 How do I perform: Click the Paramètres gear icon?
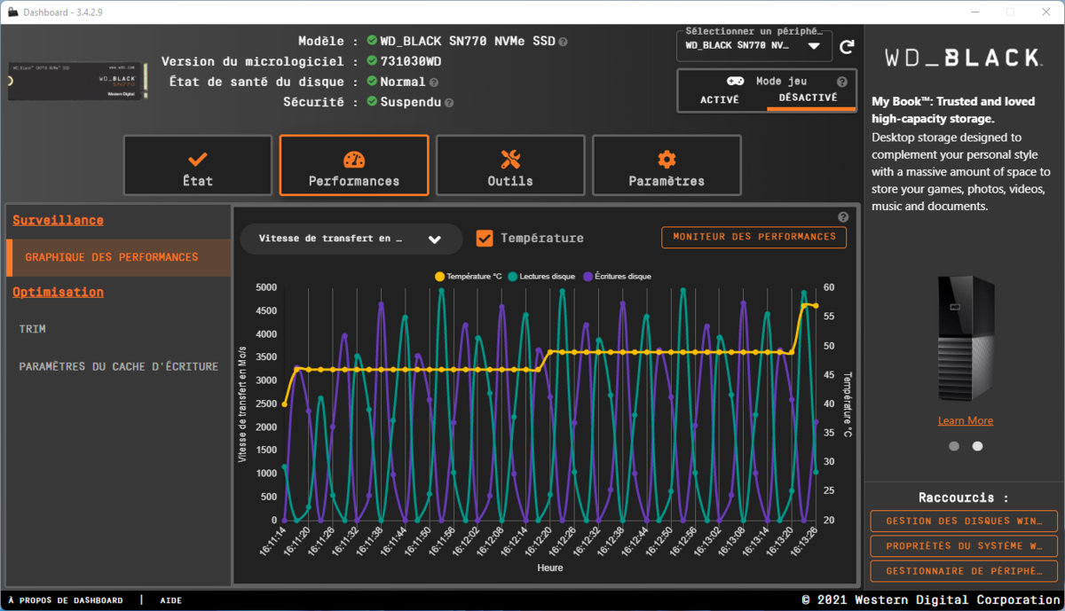pos(667,159)
